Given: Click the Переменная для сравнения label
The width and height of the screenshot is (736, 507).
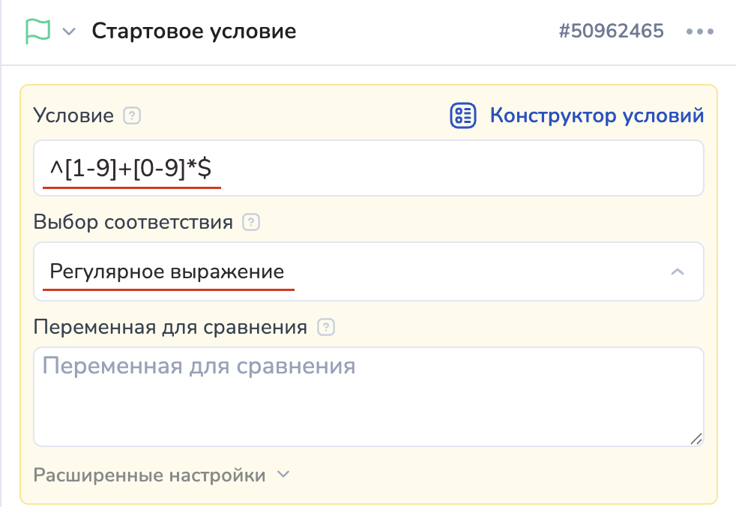Looking at the screenshot, I should point(171,328).
